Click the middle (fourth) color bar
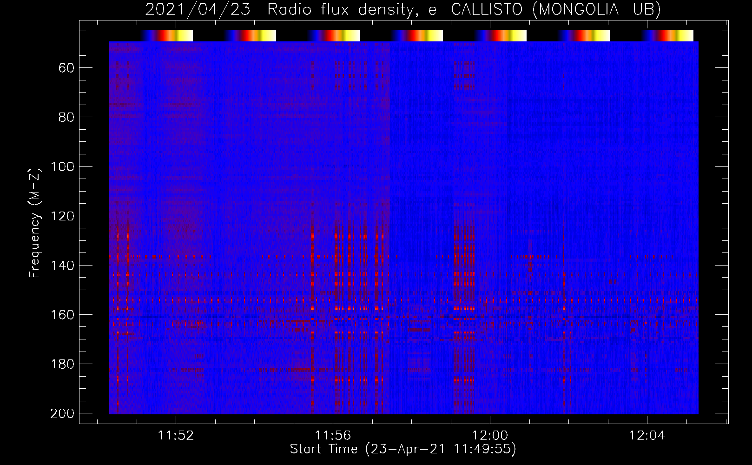752x465 pixels. pyautogui.click(x=417, y=35)
